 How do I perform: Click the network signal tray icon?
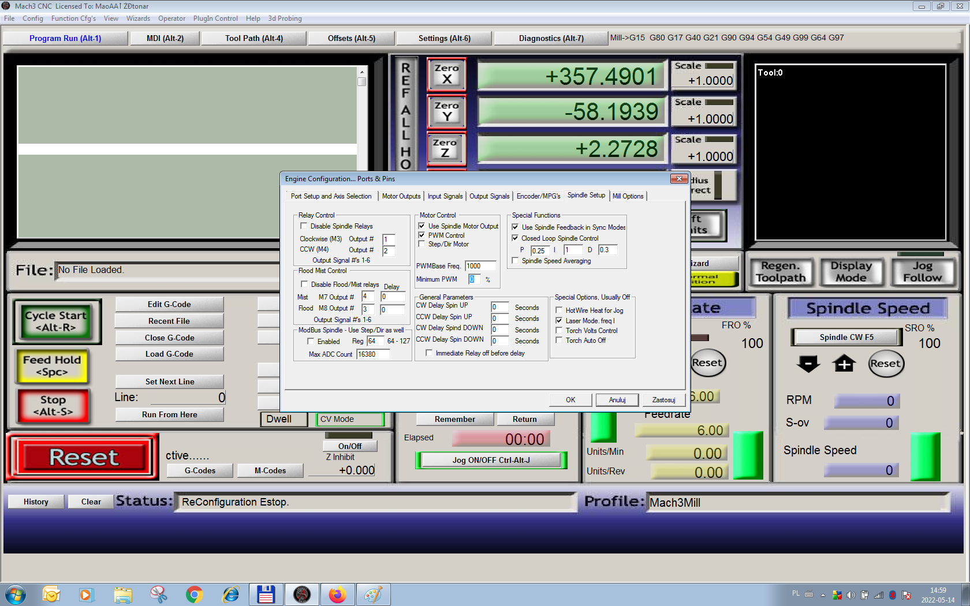pos(879,595)
